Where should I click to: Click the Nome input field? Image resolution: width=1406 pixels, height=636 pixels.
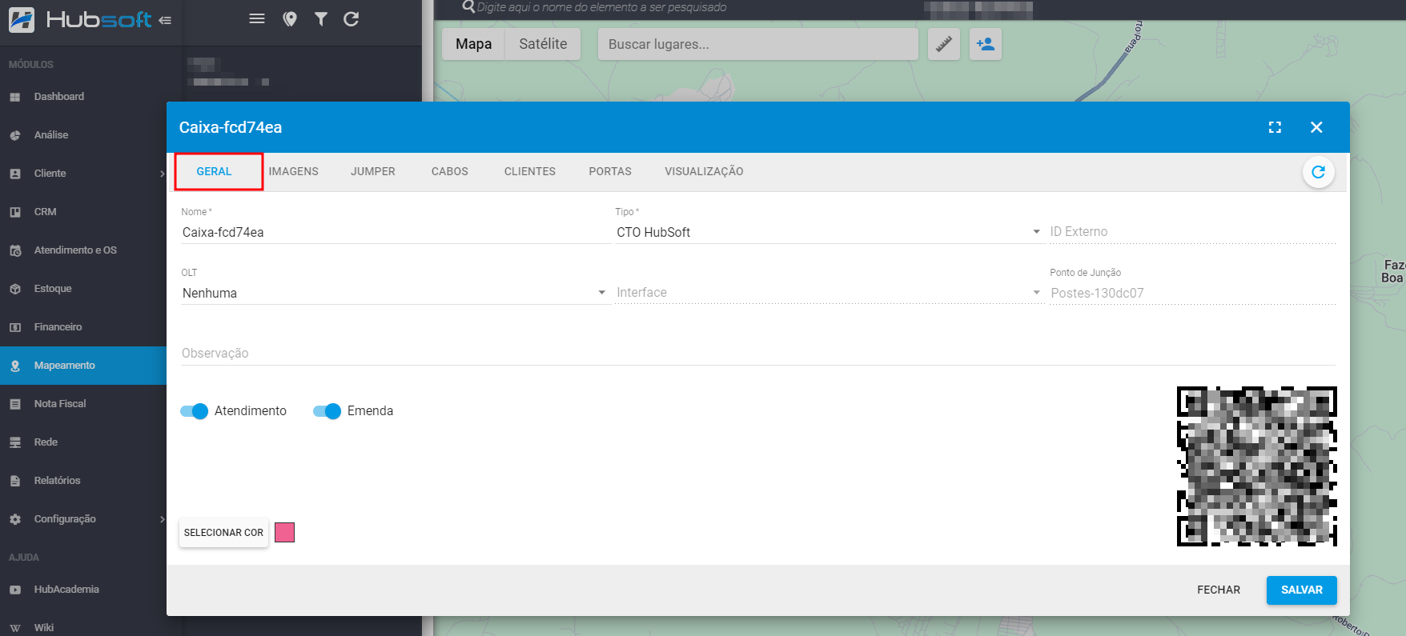coord(395,232)
